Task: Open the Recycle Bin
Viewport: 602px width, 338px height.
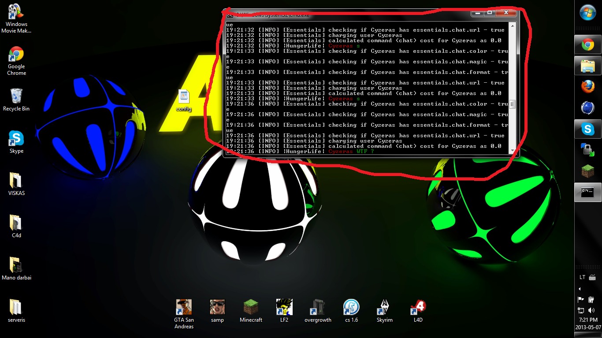Action: click(16, 97)
